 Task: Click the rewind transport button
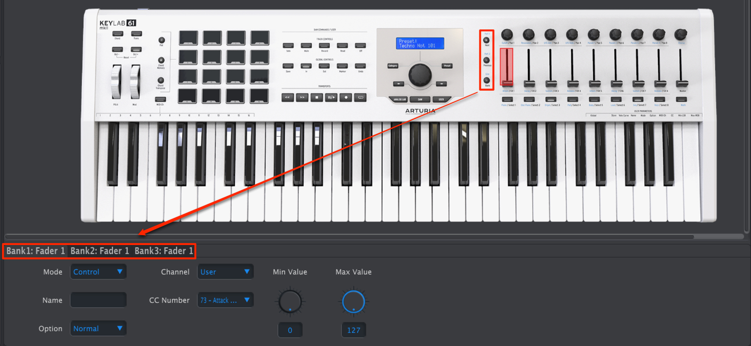(287, 97)
